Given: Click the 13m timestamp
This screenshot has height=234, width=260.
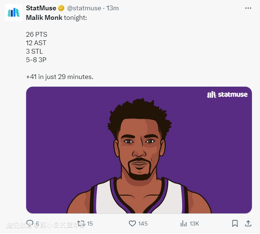Looking at the screenshot, I should (112, 8).
